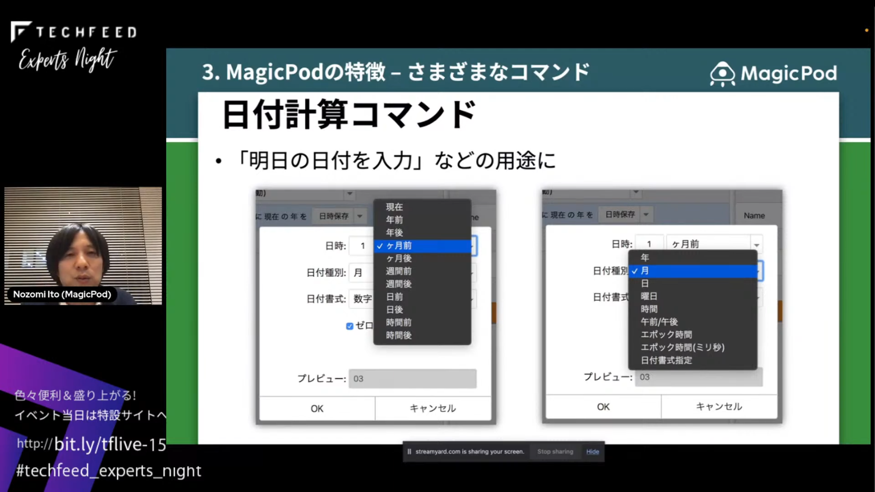Choose 日後 in the offset list
875x492 pixels.
coord(422,309)
